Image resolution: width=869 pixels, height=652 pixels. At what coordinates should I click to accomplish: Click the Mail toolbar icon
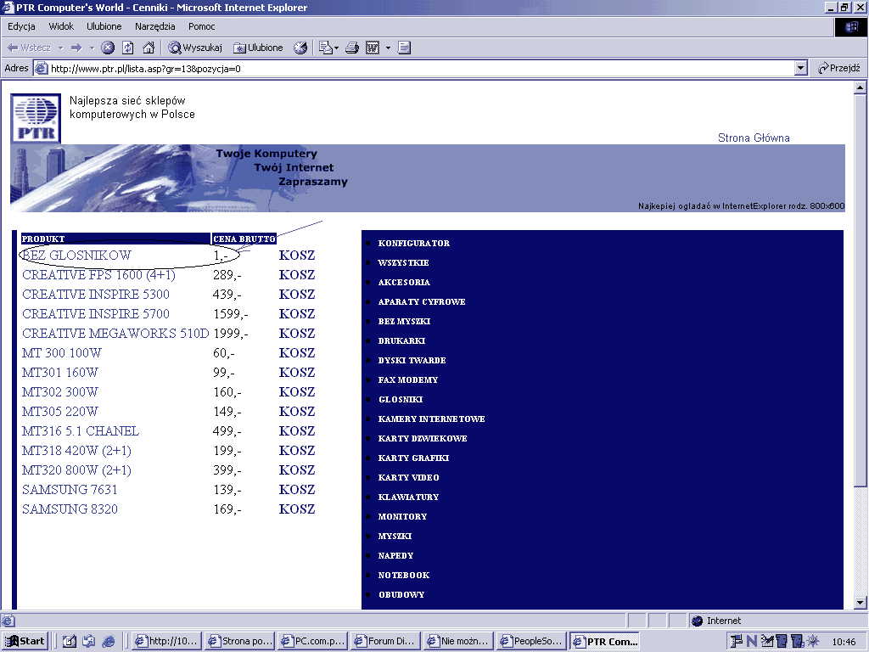point(326,48)
